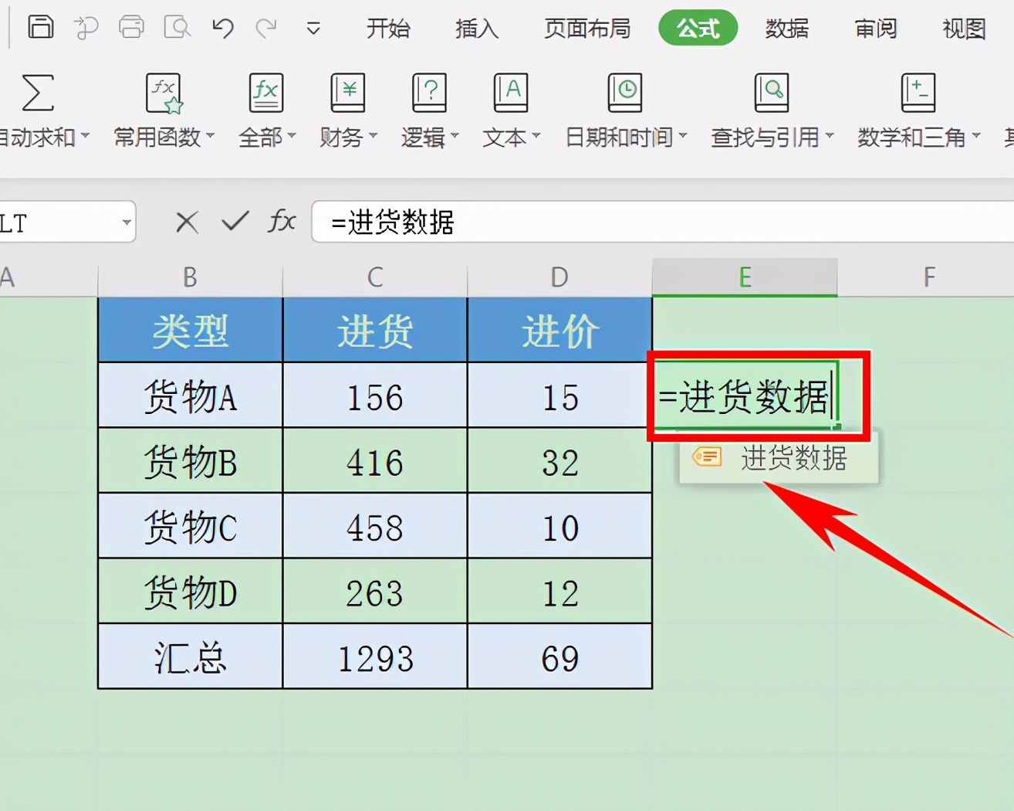Click the 货物B cell
This screenshot has height=811, width=1014.
190,461
